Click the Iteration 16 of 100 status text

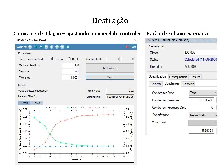(28, 96)
